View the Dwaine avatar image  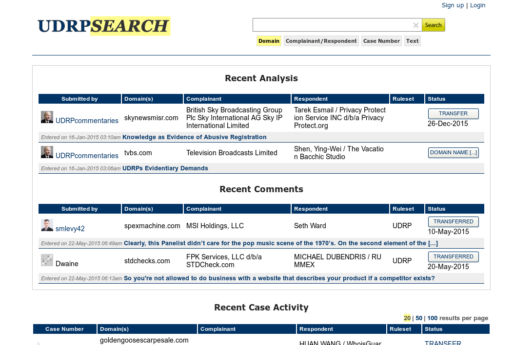[47, 260]
